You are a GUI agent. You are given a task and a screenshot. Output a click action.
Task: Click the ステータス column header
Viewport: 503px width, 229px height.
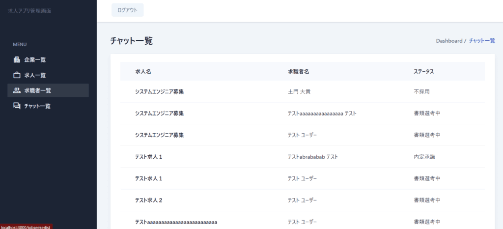(x=423, y=72)
